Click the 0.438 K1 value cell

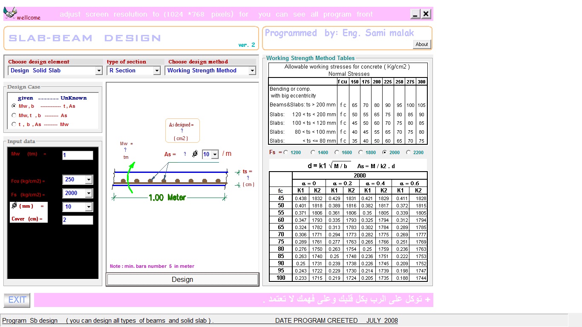[x=301, y=198]
